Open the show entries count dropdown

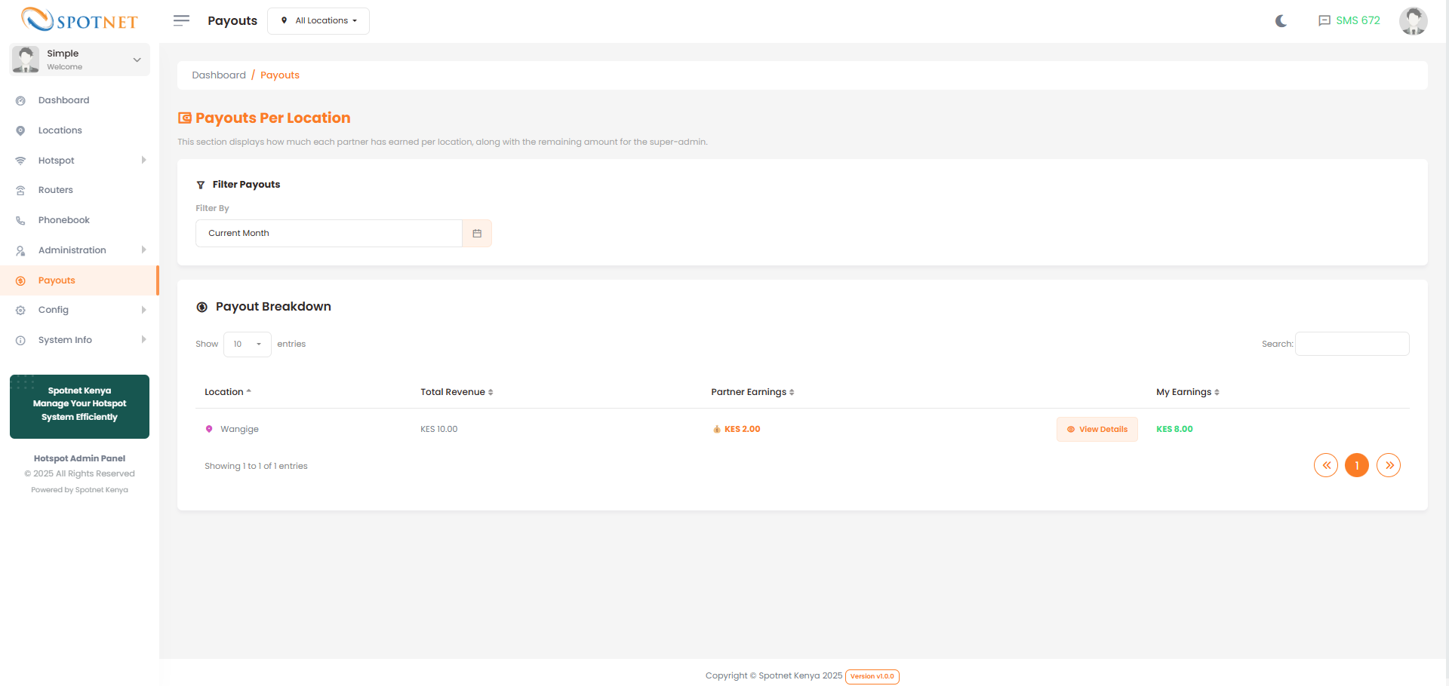coord(247,345)
